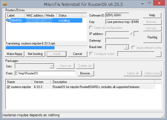Click the Description column header
The height and width of the screenshot is (120, 167).
click(103, 82)
